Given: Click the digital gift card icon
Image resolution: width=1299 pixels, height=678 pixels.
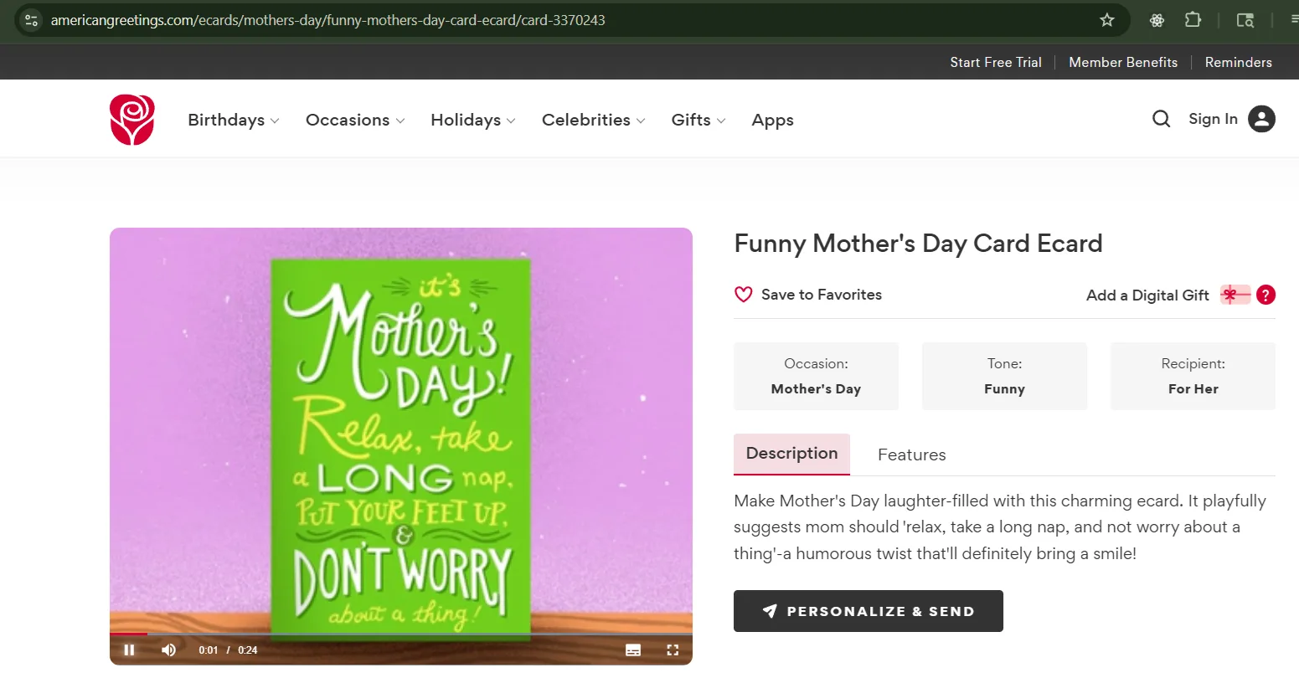Looking at the screenshot, I should click(x=1235, y=295).
